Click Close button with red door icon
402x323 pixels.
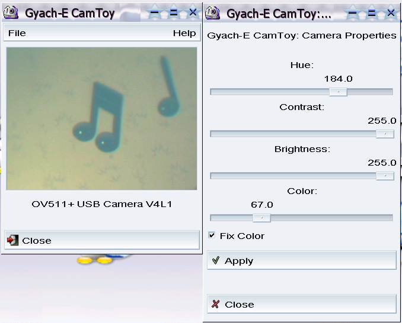pyautogui.click(x=101, y=240)
